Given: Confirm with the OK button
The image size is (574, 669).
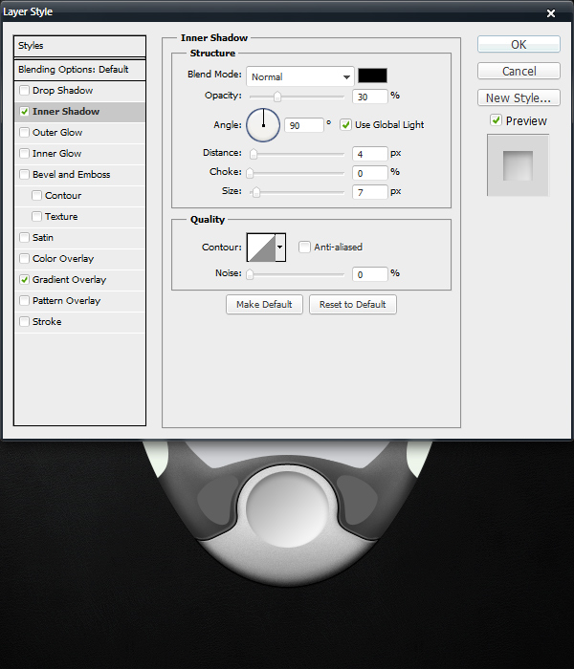Looking at the screenshot, I should click(519, 44).
